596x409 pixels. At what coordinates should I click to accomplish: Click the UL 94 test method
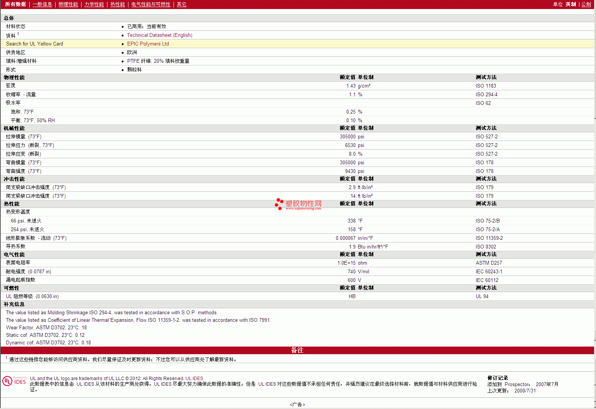click(482, 297)
